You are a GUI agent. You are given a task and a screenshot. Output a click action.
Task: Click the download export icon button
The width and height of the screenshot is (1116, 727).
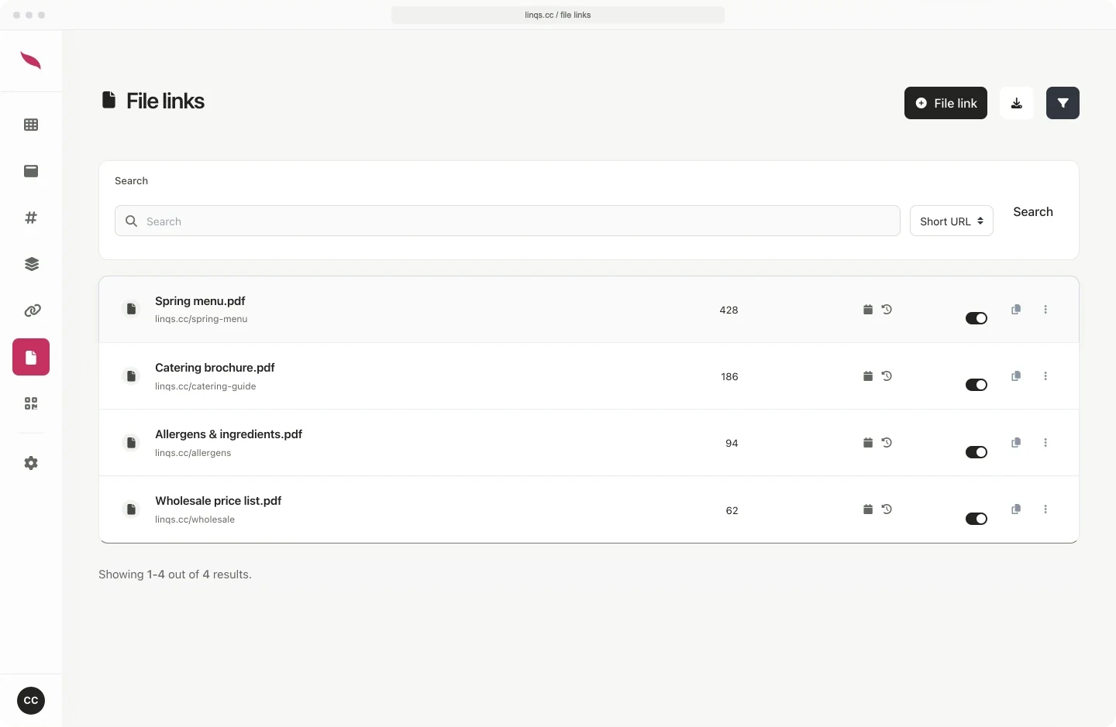(x=1017, y=103)
